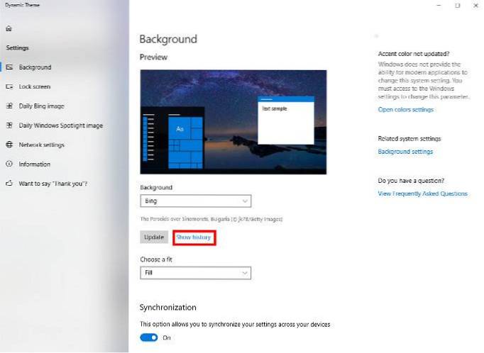The image size is (484, 353).
Task: Click the Information circle icon
Action: [x=9, y=164]
